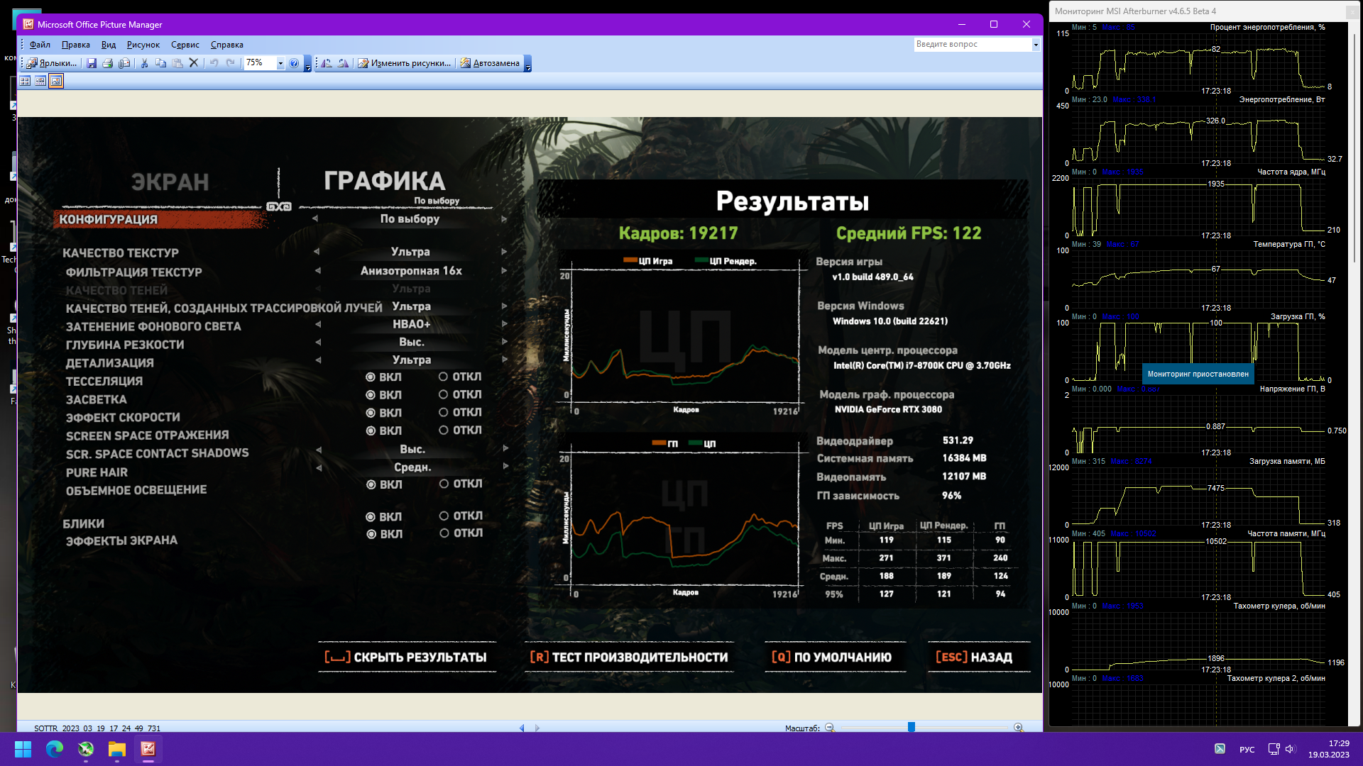Switch to Filmstrip view mode
The width and height of the screenshot is (1363, 766).
click(40, 81)
